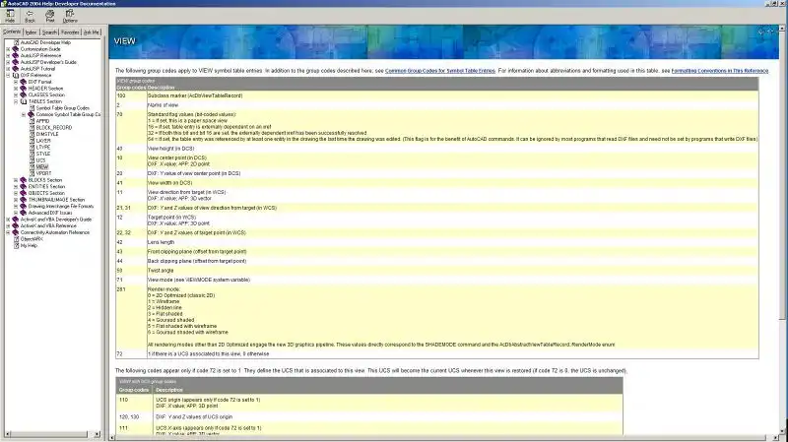
Task: Click the book icon beside AutoLISP Developer's Guide
Action: click(x=16, y=62)
